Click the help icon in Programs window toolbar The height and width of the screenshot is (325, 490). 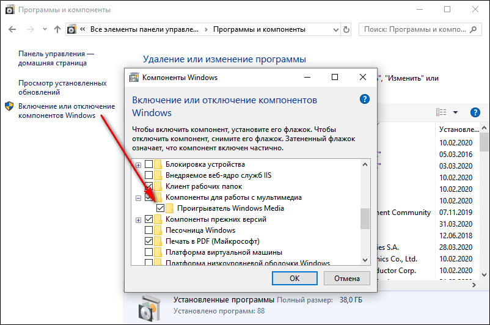(475, 112)
